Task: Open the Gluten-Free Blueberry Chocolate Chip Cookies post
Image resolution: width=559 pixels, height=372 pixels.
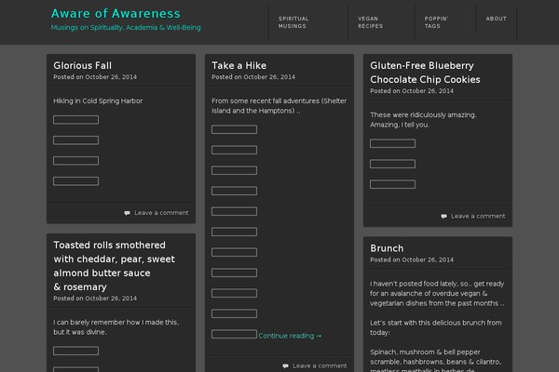Action: coord(425,73)
